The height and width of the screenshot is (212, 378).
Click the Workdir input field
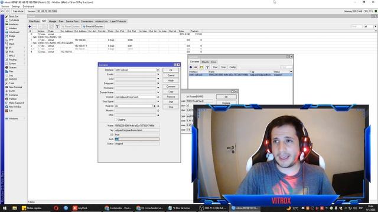point(135,97)
